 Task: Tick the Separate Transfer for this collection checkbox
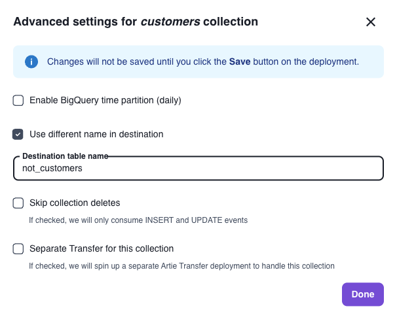click(x=18, y=248)
